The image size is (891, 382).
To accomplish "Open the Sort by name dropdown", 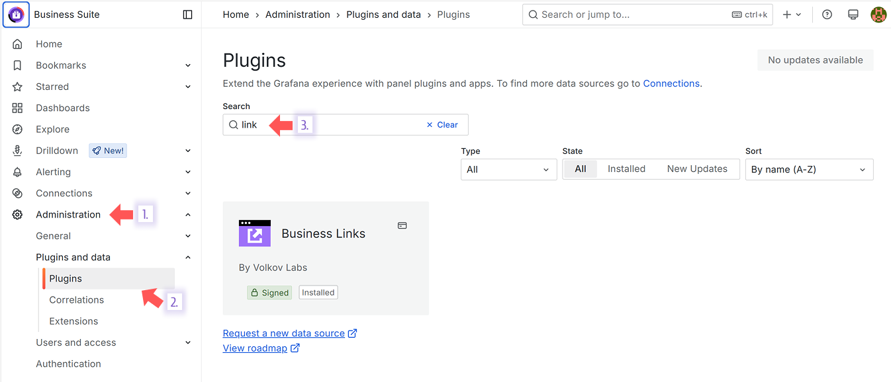I will (809, 169).
